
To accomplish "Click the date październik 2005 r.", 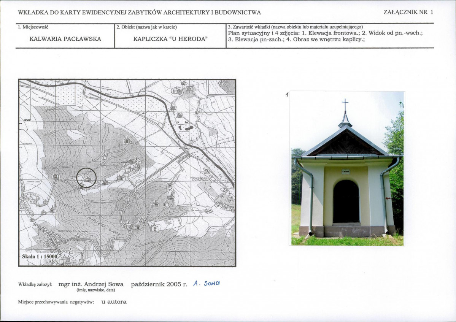I will click(159, 284).
